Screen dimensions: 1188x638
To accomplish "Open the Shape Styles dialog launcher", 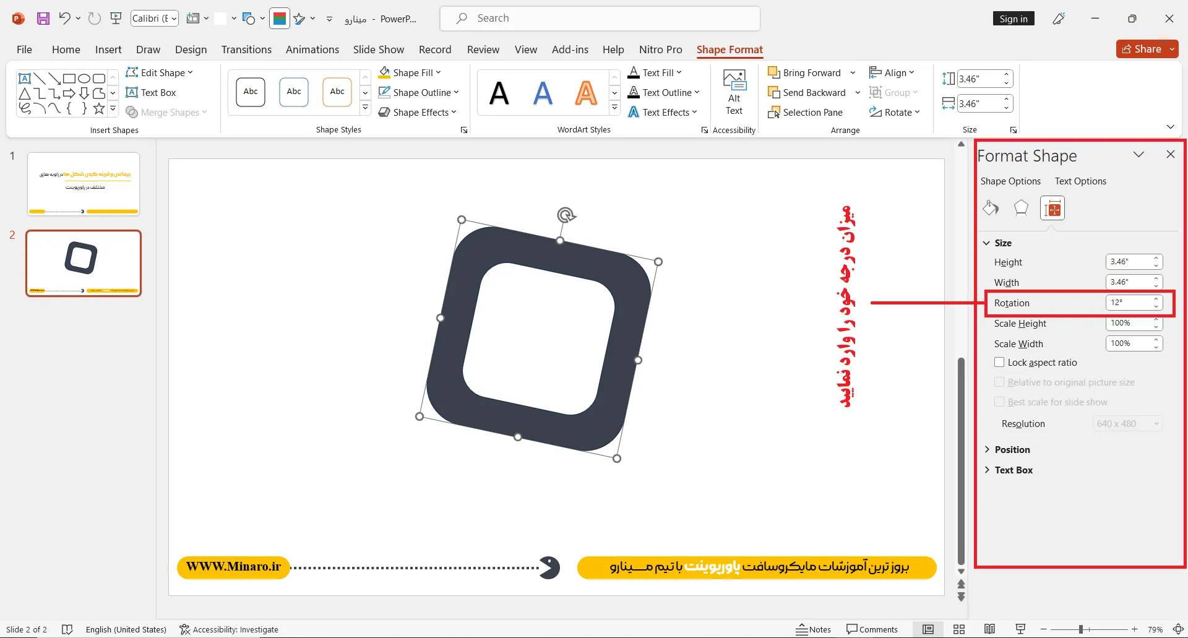I will coord(464,130).
